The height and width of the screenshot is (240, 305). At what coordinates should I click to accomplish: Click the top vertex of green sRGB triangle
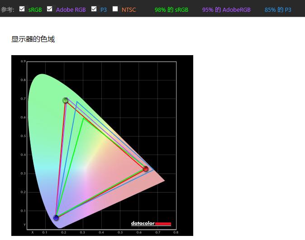coord(83,118)
